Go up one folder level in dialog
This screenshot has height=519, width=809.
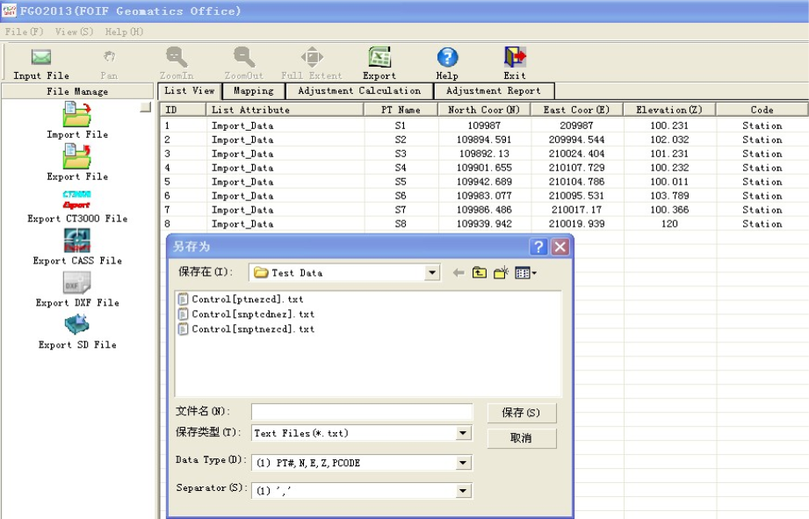[480, 273]
